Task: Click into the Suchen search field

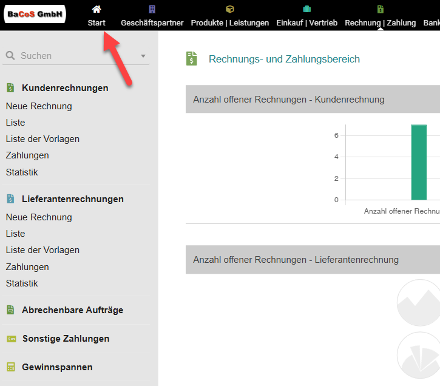Action: point(73,56)
